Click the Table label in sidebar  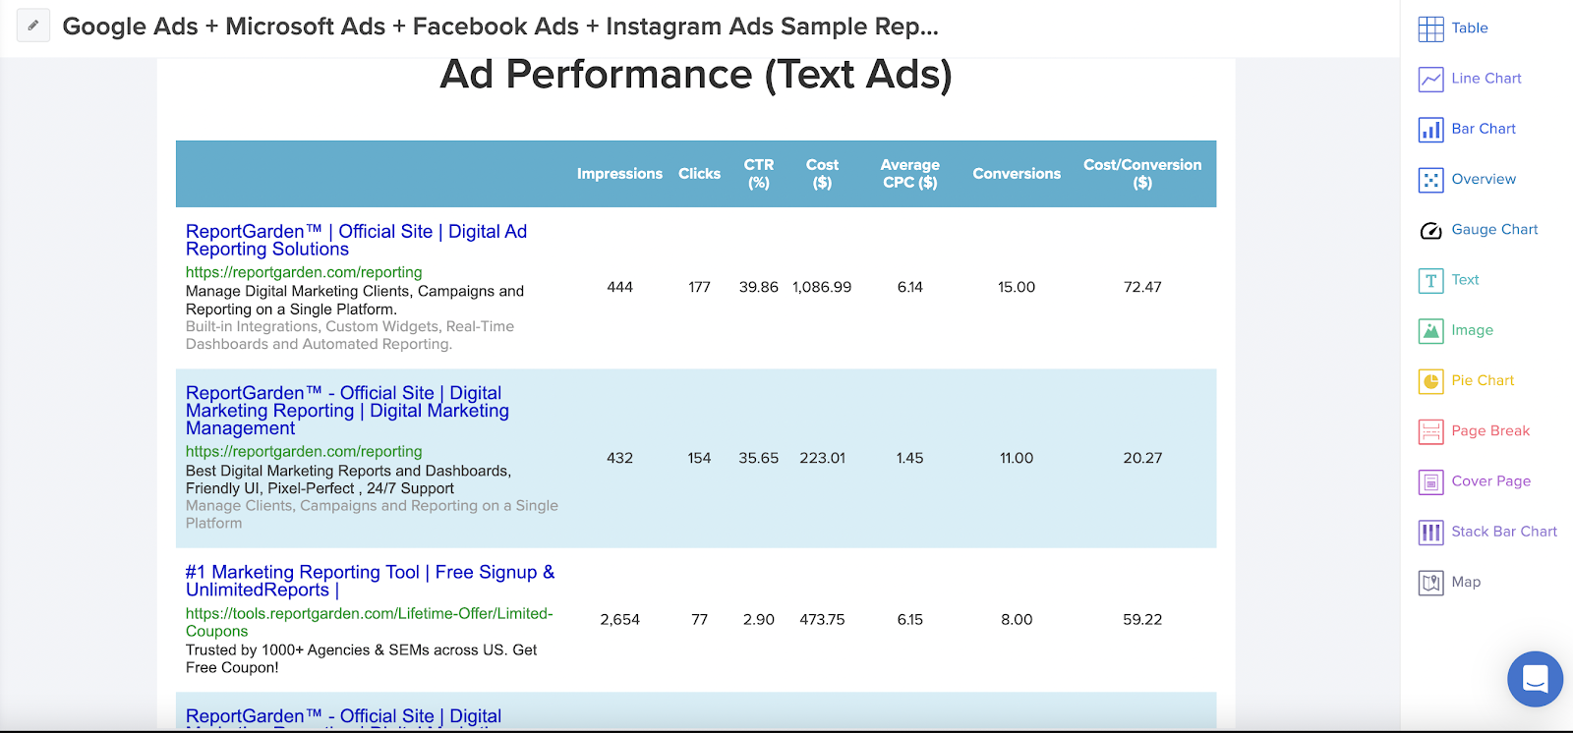(x=1470, y=28)
